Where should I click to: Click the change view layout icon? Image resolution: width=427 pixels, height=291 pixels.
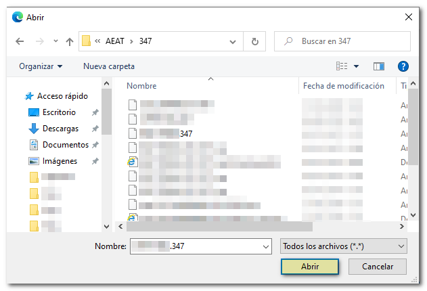(342, 66)
